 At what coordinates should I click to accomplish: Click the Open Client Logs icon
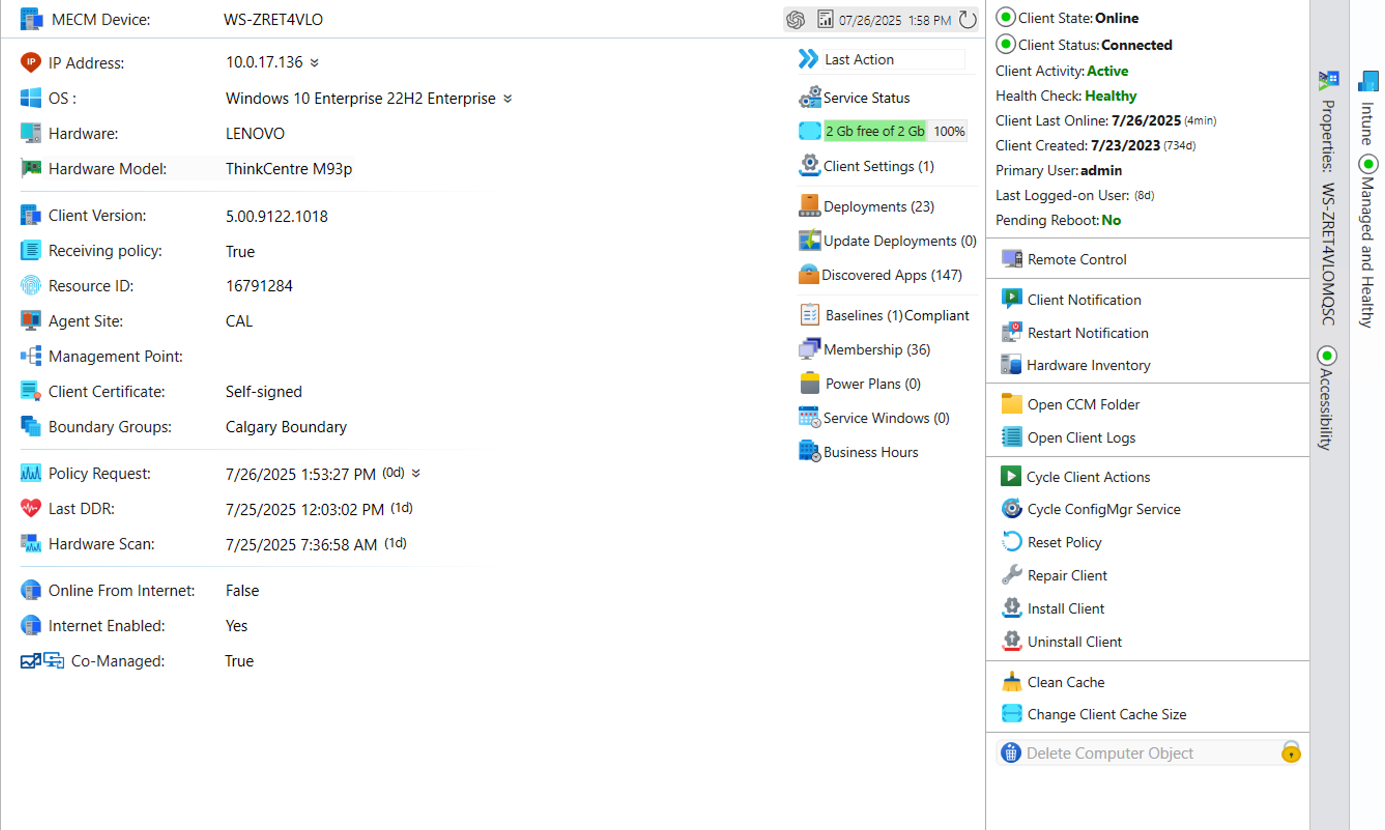point(1011,436)
